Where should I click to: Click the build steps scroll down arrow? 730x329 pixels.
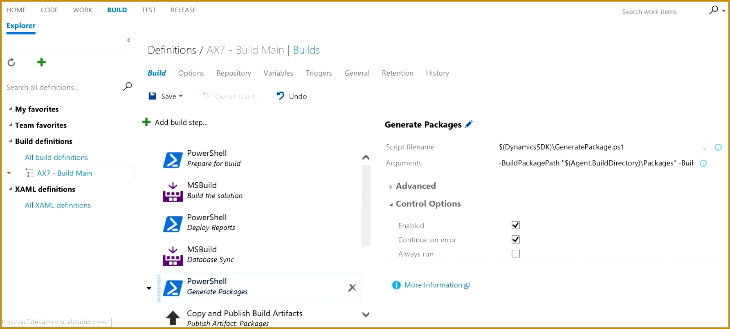(366, 314)
